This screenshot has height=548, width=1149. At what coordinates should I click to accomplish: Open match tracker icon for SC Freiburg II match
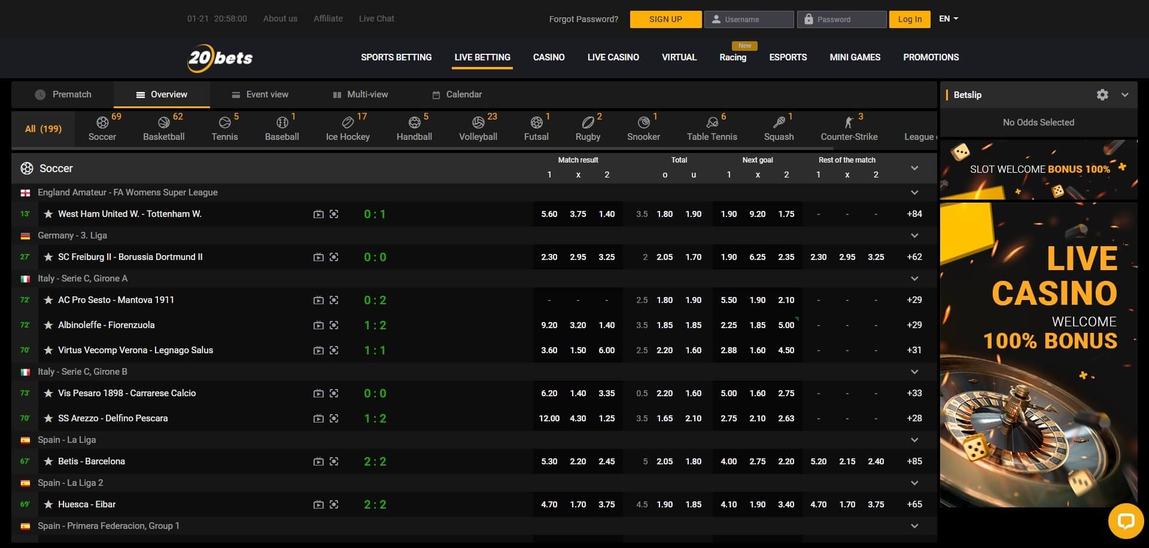[335, 257]
